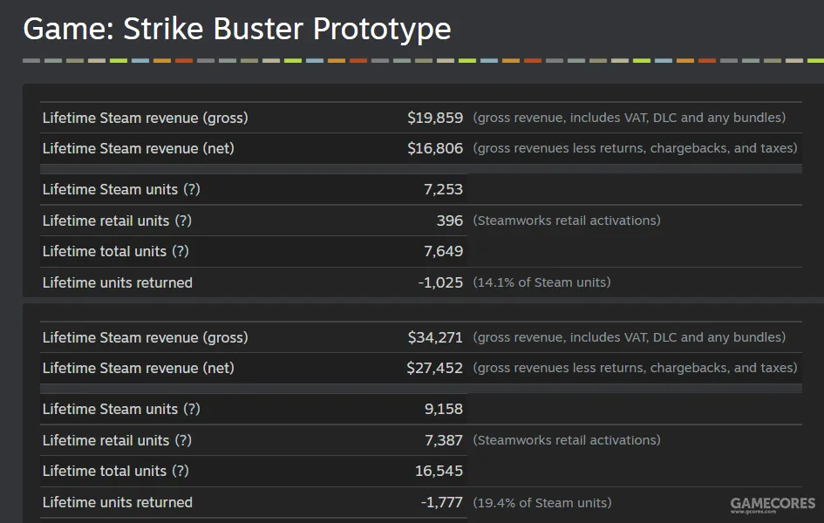Open the (?) tooltip beside Steam units showing 9,158
Viewport: 824px width, 523px height.
coord(191,409)
